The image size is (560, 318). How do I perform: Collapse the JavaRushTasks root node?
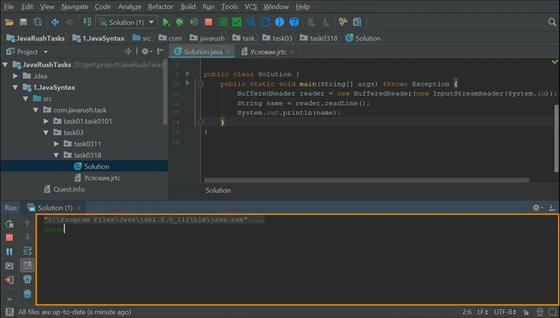(x=5, y=65)
